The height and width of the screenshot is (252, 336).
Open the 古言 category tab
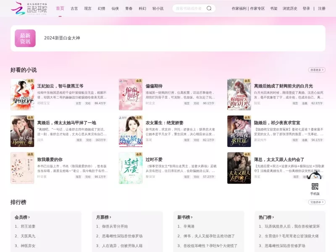74,8
